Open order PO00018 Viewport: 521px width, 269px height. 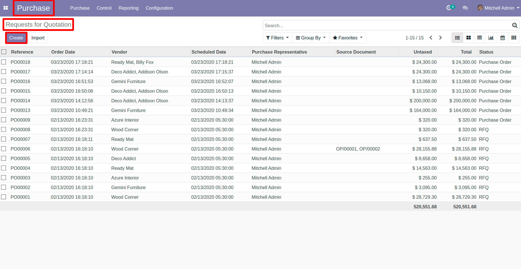tap(20, 62)
